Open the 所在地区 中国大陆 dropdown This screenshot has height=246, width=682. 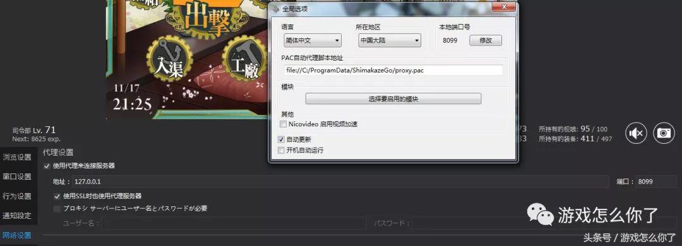[390, 40]
